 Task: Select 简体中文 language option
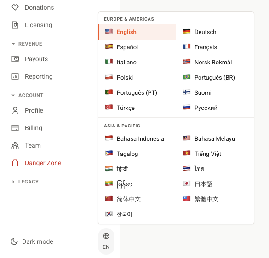137,199
